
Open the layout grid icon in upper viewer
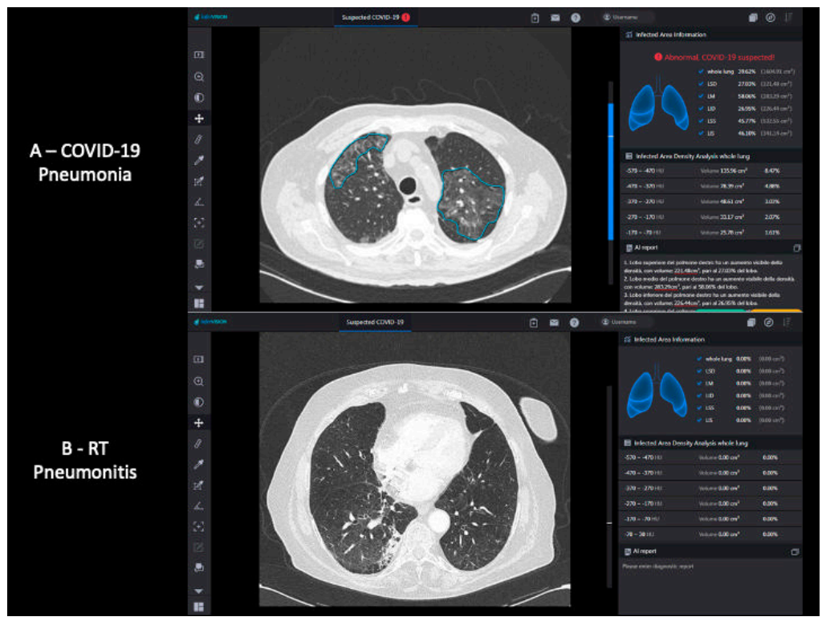(199, 303)
